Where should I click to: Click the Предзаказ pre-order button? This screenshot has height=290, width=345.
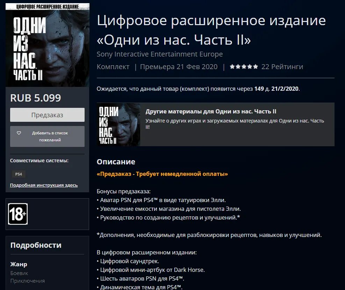(x=47, y=115)
